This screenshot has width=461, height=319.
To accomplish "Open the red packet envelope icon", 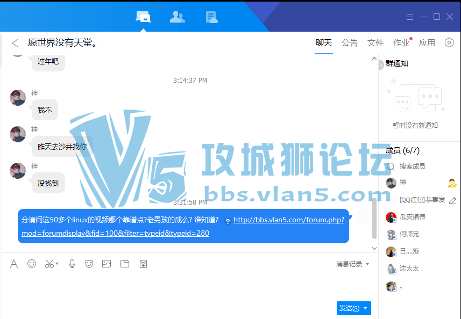I will (x=143, y=264).
